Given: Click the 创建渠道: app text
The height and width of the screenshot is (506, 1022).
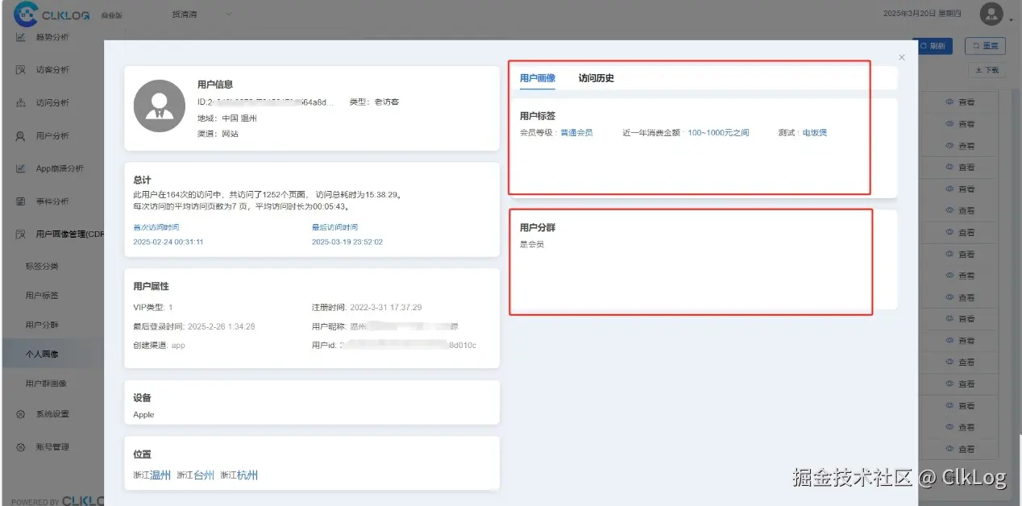Looking at the screenshot, I should (159, 346).
